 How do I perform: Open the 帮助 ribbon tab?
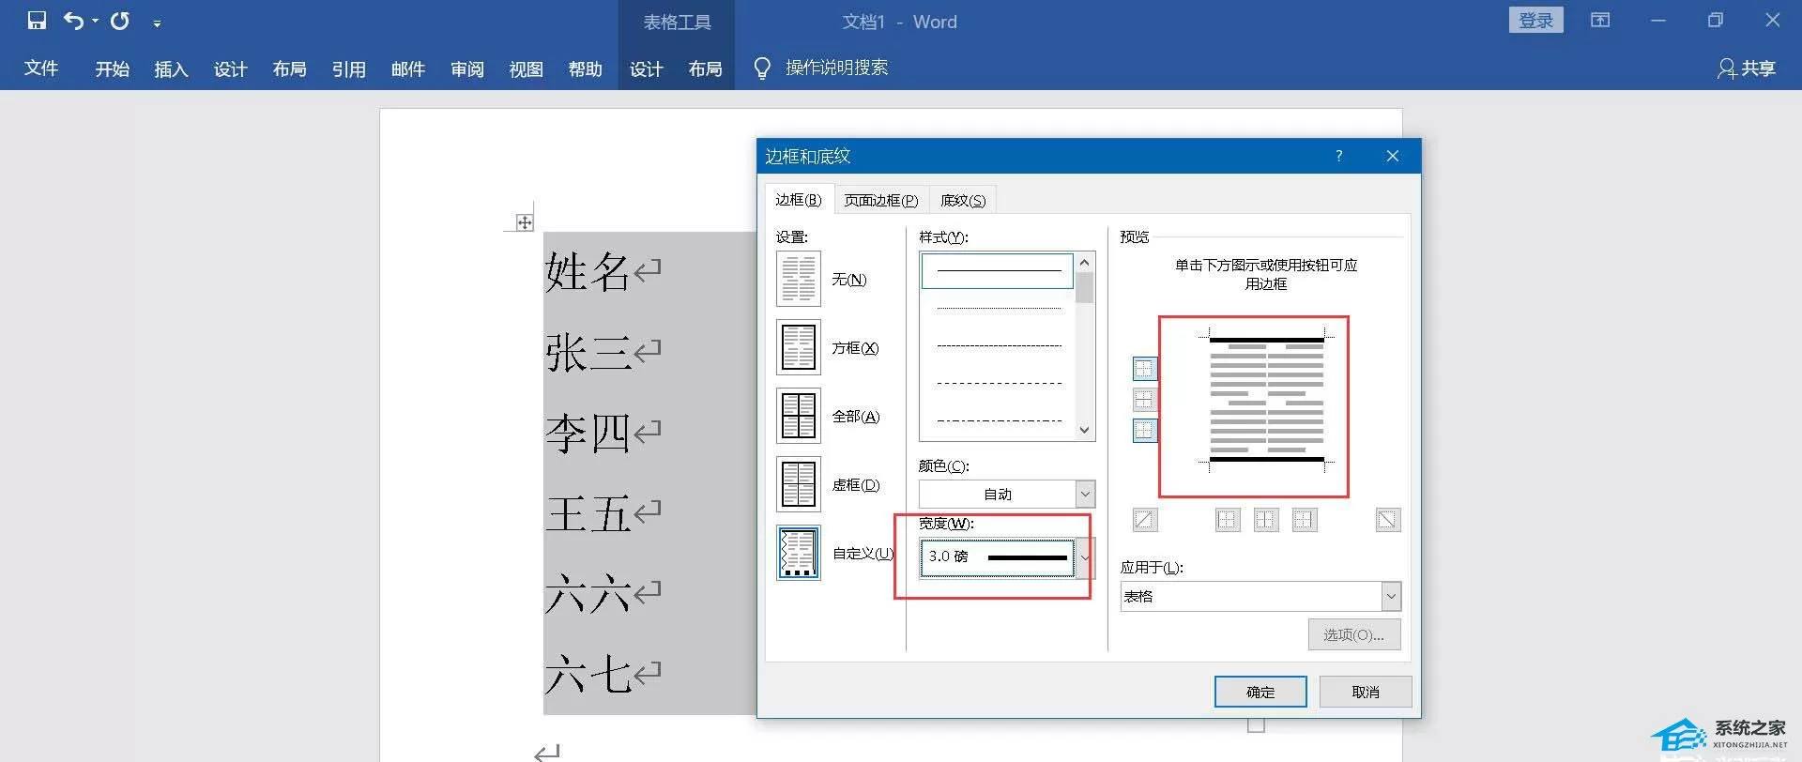click(x=585, y=69)
